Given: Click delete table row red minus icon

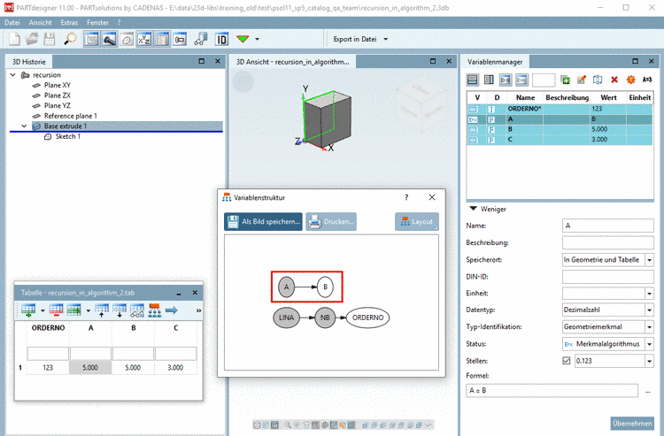Looking at the screenshot, I should [56, 310].
